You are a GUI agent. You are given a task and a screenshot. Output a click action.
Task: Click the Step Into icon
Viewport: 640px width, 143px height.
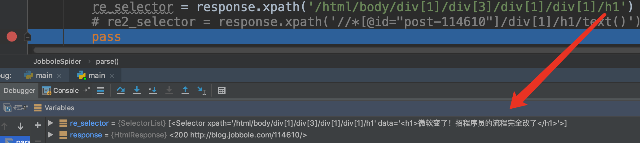coord(137,90)
